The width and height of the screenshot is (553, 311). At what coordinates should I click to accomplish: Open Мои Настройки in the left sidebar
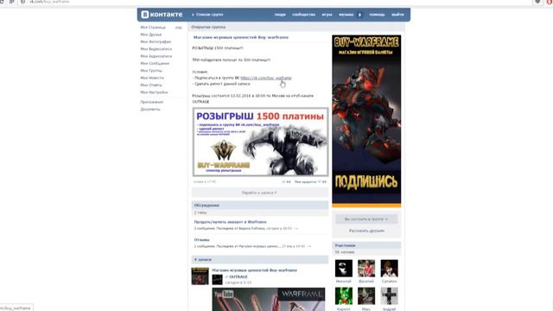point(154,92)
